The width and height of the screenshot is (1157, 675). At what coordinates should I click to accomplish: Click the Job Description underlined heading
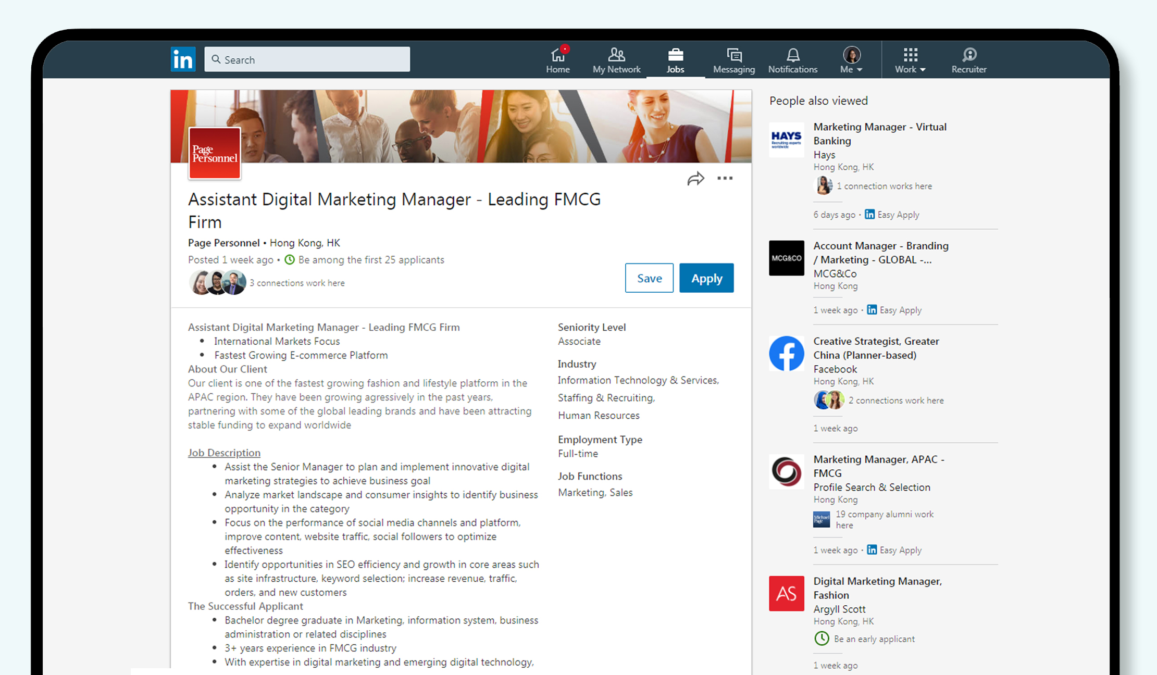(x=224, y=453)
